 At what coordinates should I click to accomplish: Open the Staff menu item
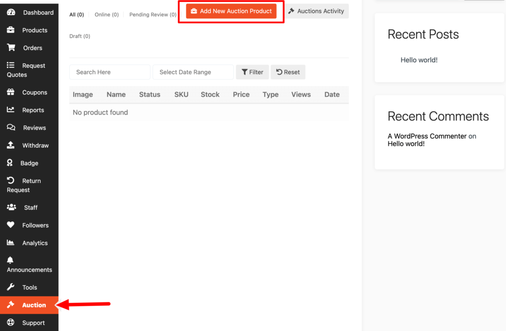[x=29, y=207]
